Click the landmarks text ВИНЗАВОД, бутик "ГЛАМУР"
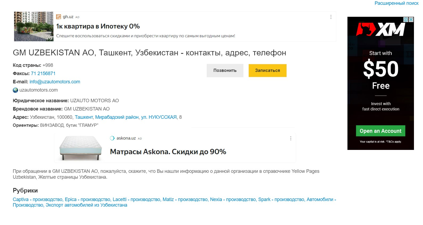Image resolution: width=423 pixels, height=225 pixels. (69, 125)
